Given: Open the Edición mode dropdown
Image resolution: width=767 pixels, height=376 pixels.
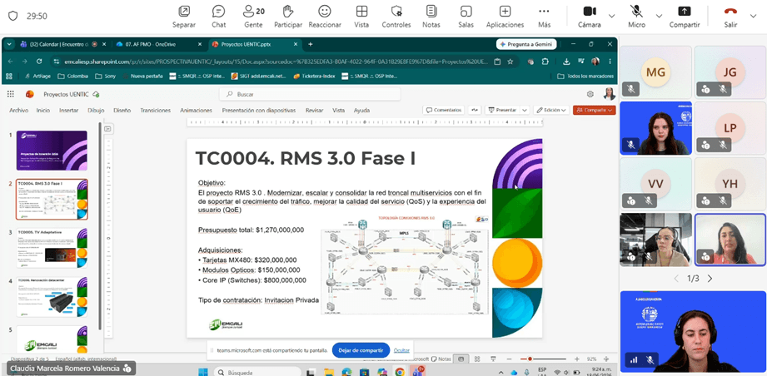Looking at the screenshot, I should [x=551, y=110].
